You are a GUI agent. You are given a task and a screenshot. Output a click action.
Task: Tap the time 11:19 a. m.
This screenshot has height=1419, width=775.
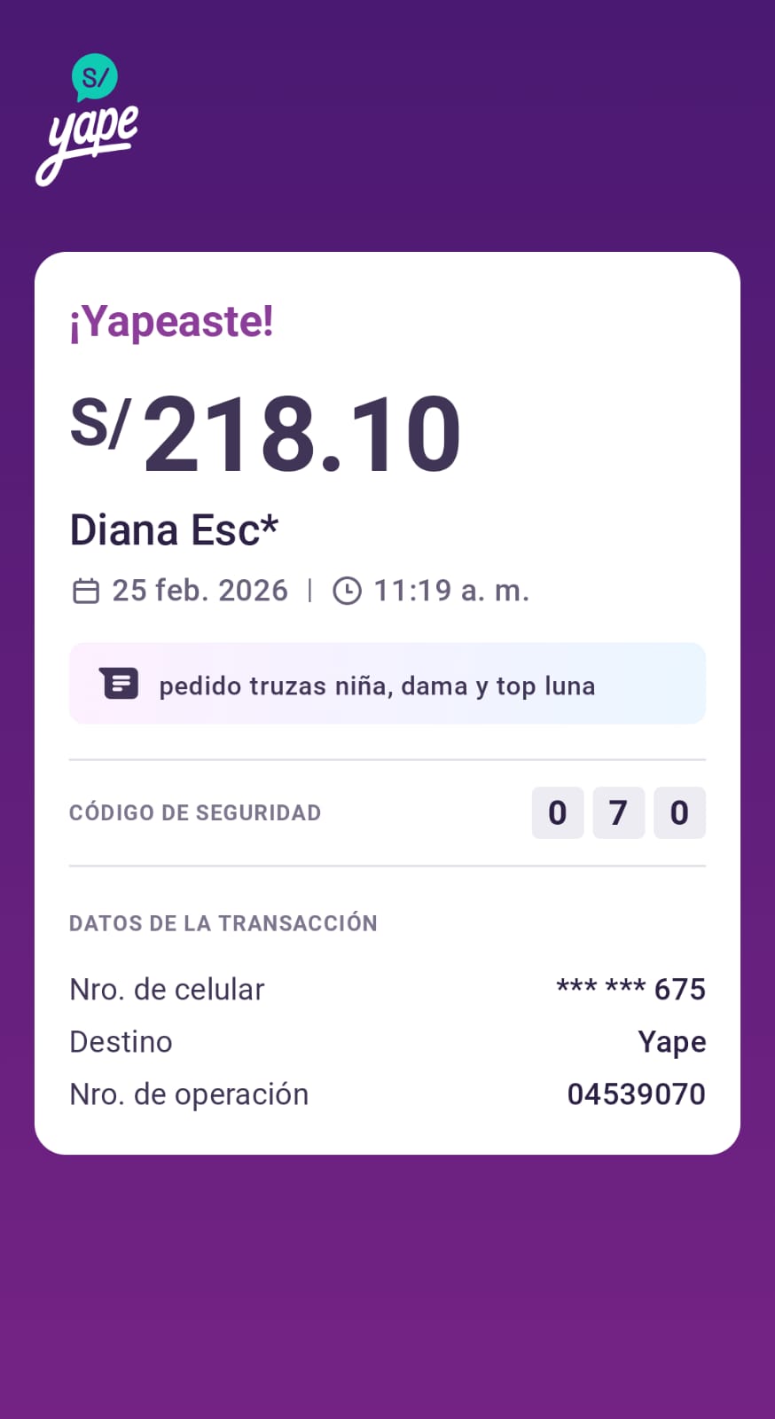point(451,591)
